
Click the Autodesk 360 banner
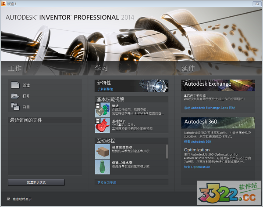(218, 123)
